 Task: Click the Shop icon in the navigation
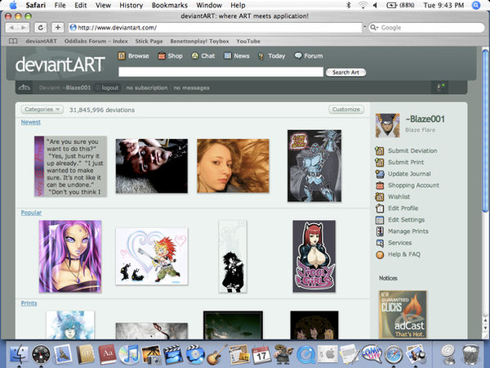pyautogui.click(x=161, y=56)
